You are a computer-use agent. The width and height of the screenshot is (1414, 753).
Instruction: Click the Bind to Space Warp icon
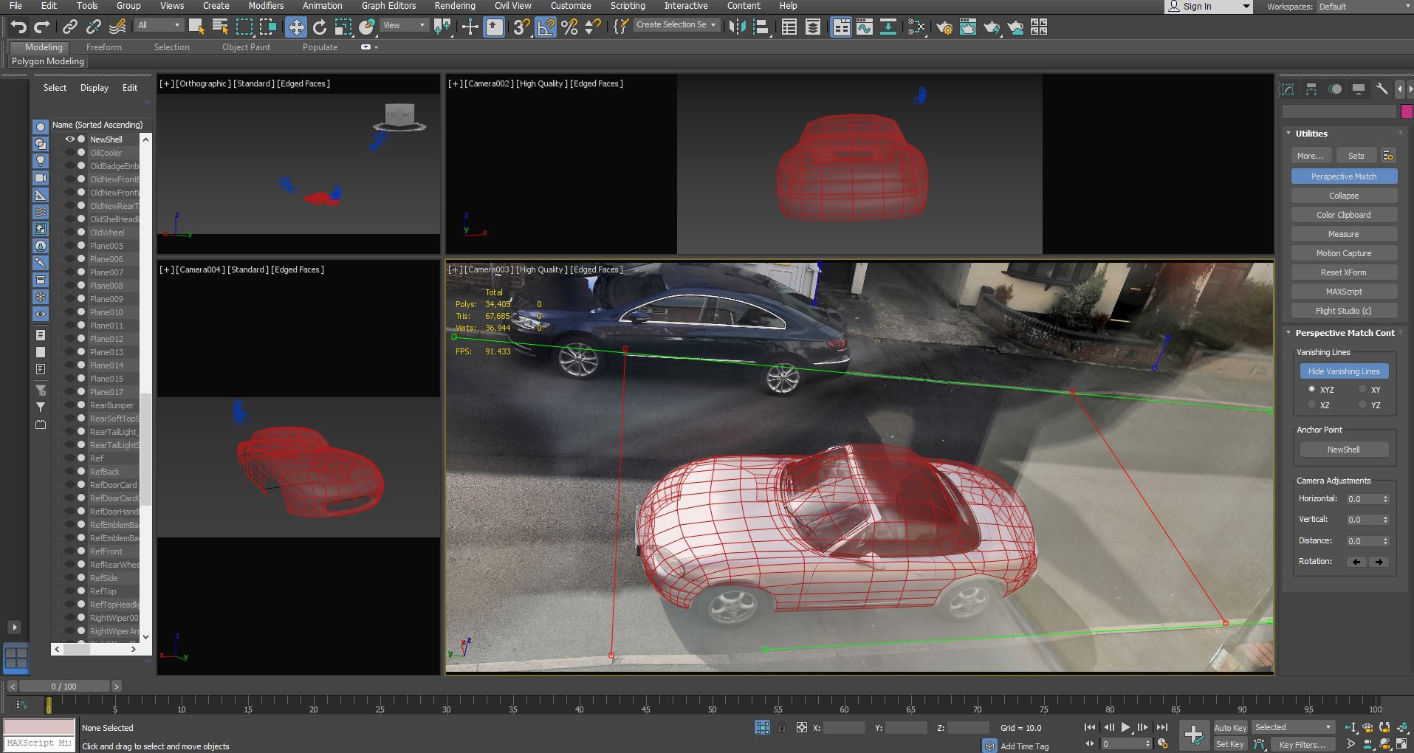coord(117,27)
